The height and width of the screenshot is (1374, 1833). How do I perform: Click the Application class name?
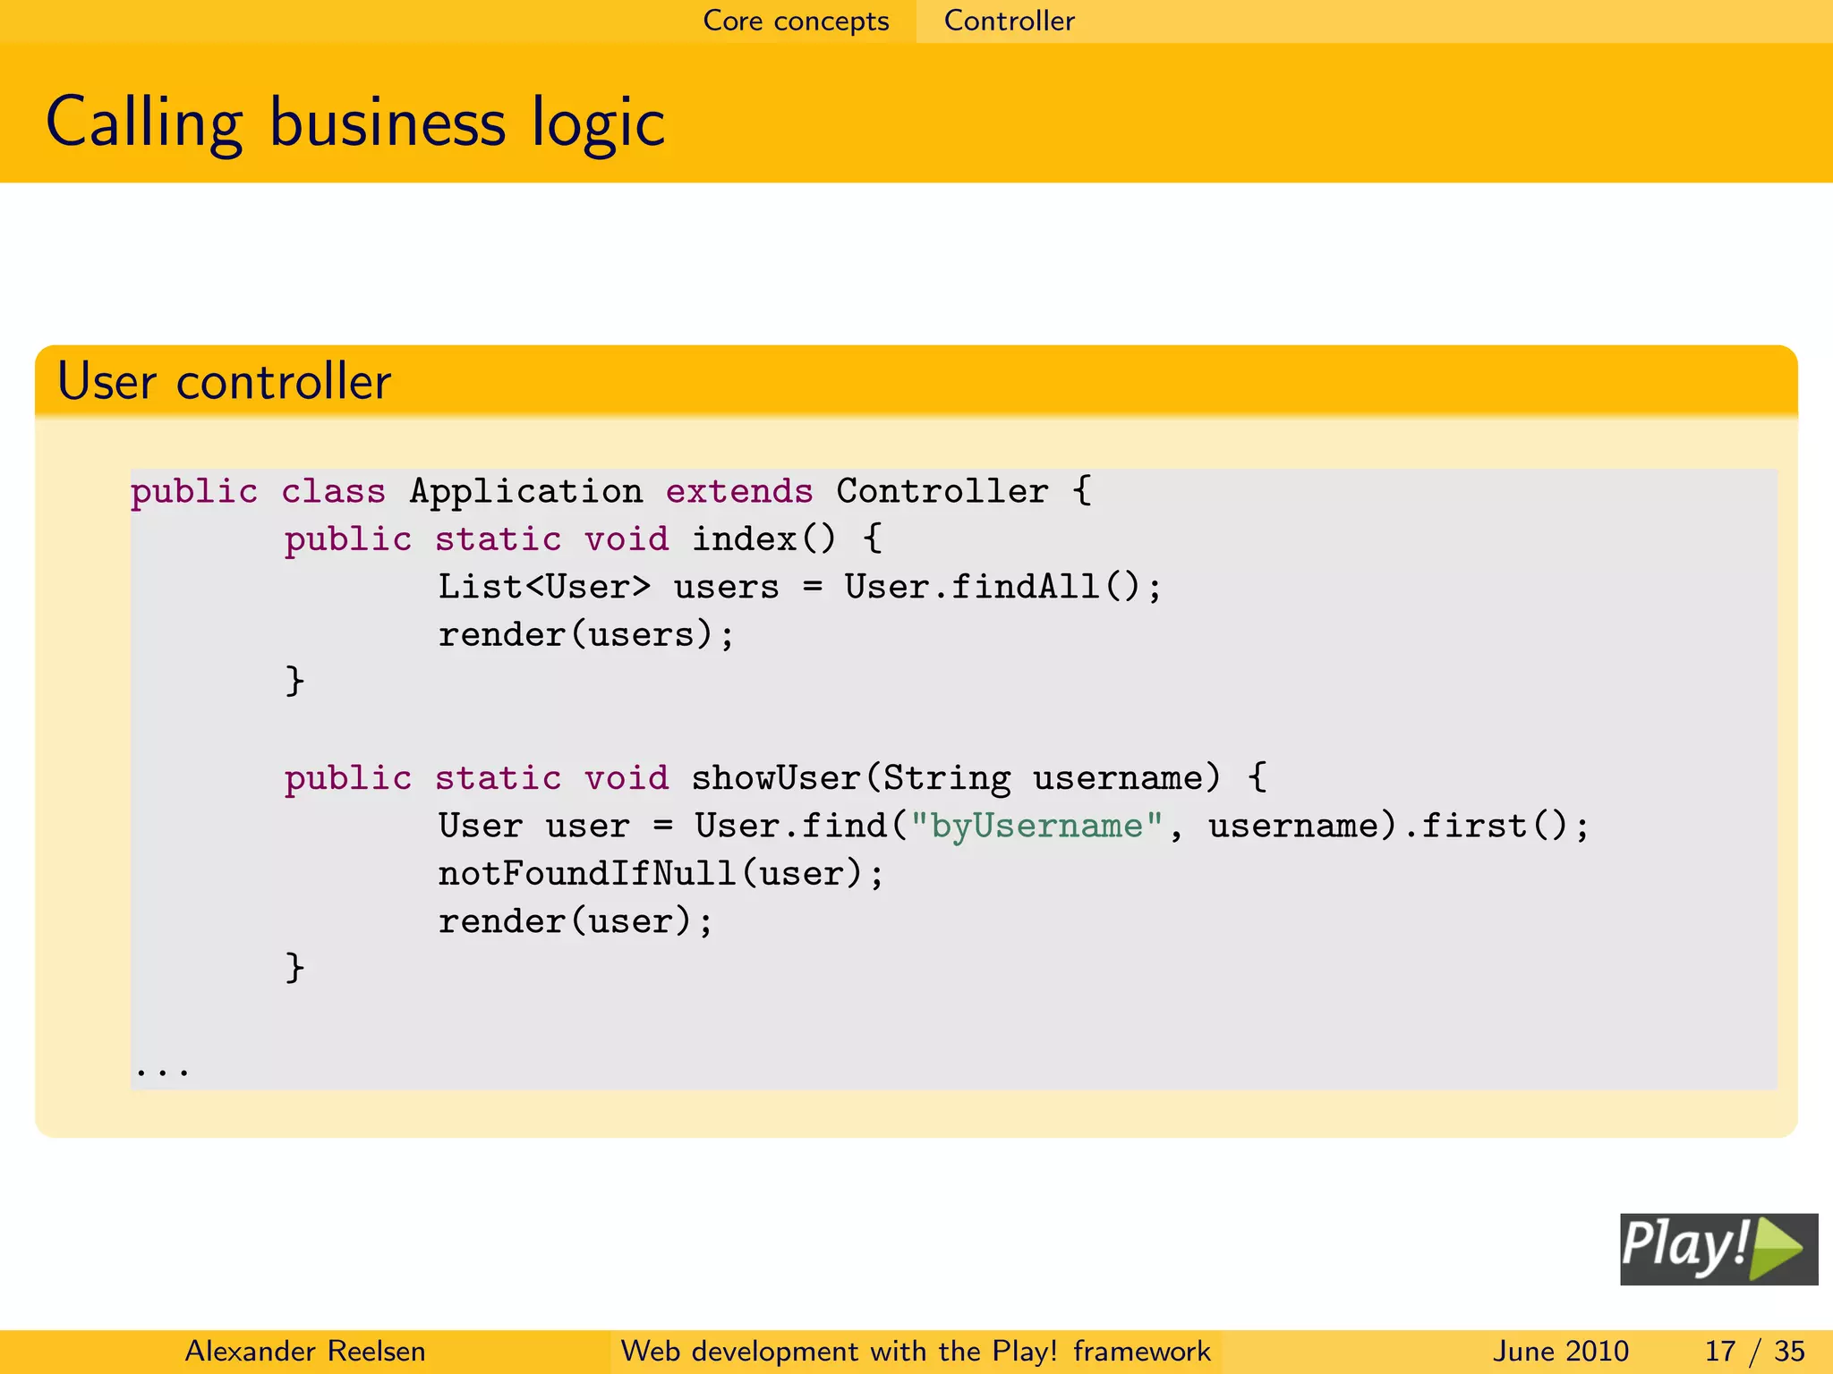pyautogui.click(x=526, y=491)
